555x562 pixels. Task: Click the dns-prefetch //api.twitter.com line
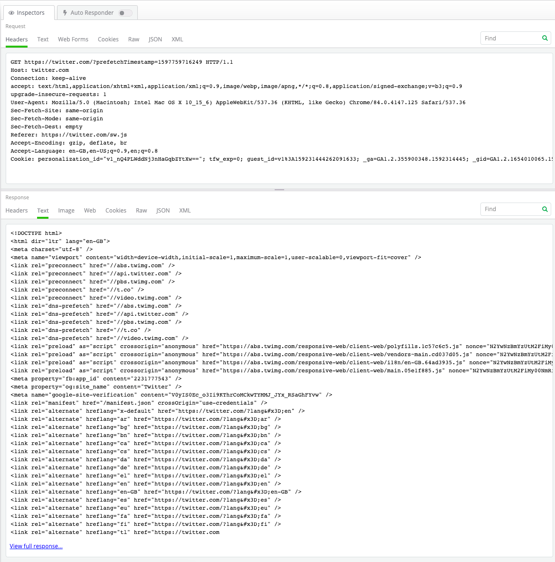[100, 314]
